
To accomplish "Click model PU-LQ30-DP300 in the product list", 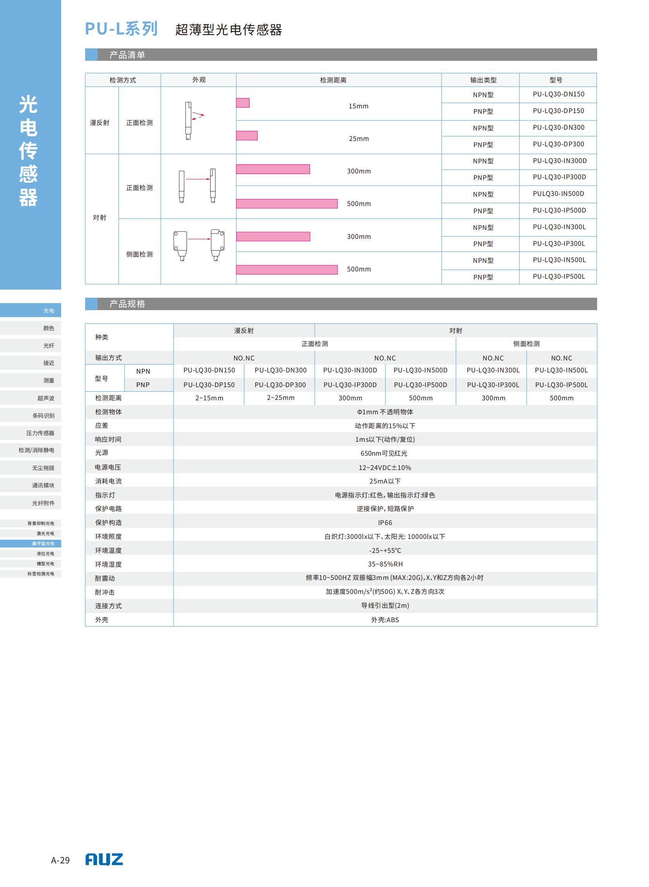I will [558, 144].
